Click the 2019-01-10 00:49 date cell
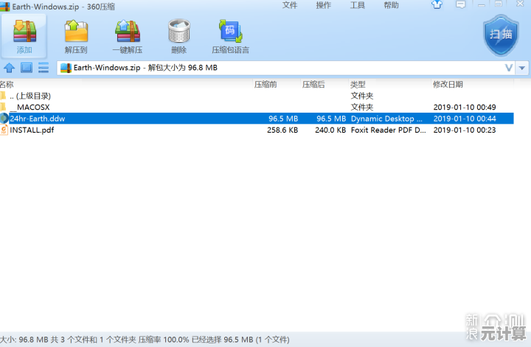Screen dimensions: 531x347 [x=465, y=108]
